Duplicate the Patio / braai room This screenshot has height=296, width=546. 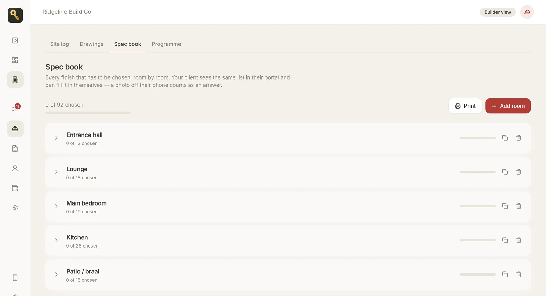tap(505, 274)
